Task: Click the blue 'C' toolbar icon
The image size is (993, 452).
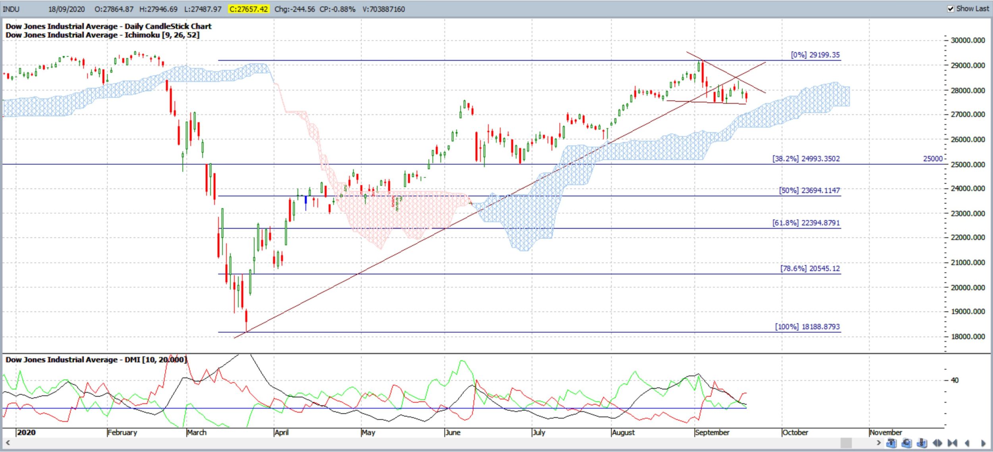Action: click(907, 443)
